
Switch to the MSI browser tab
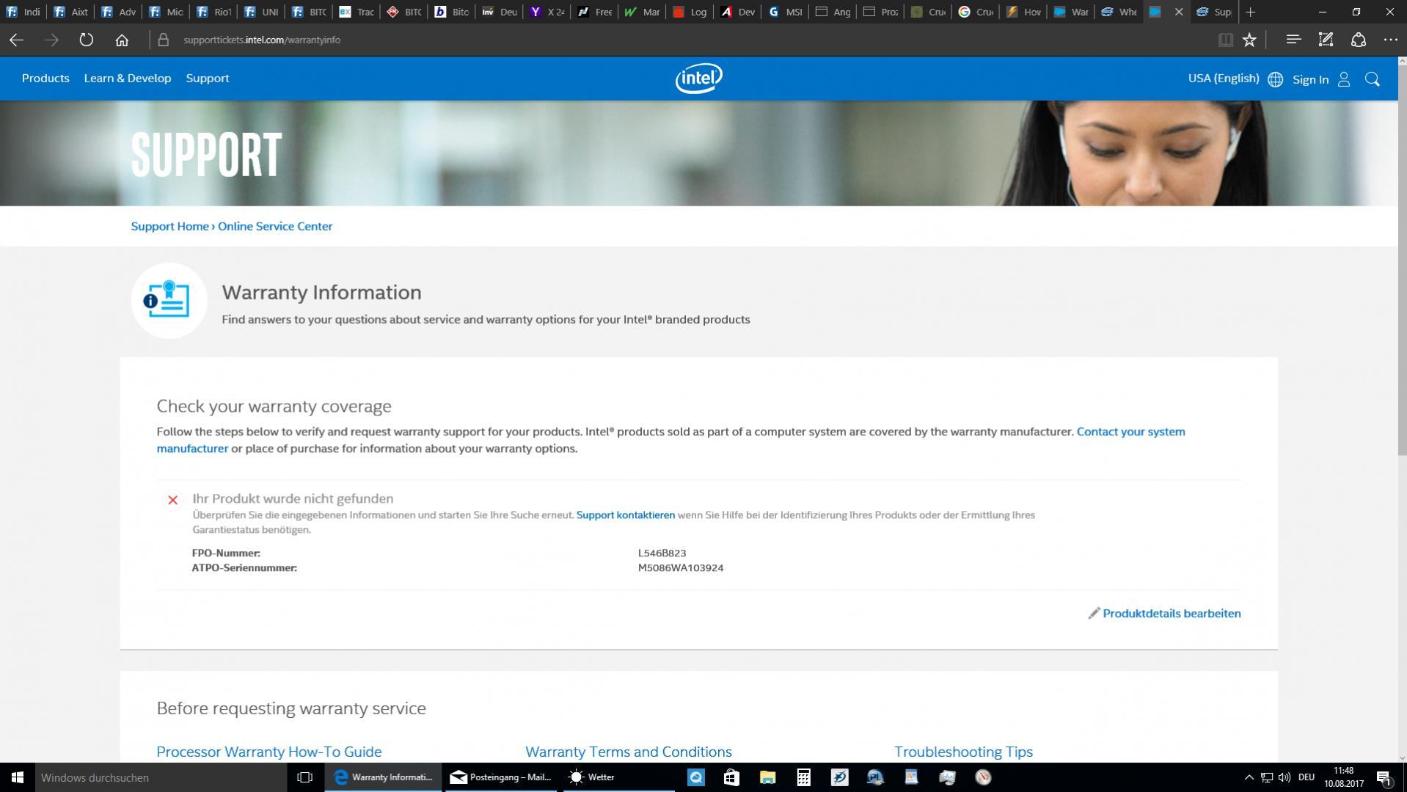(x=785, y=12)
